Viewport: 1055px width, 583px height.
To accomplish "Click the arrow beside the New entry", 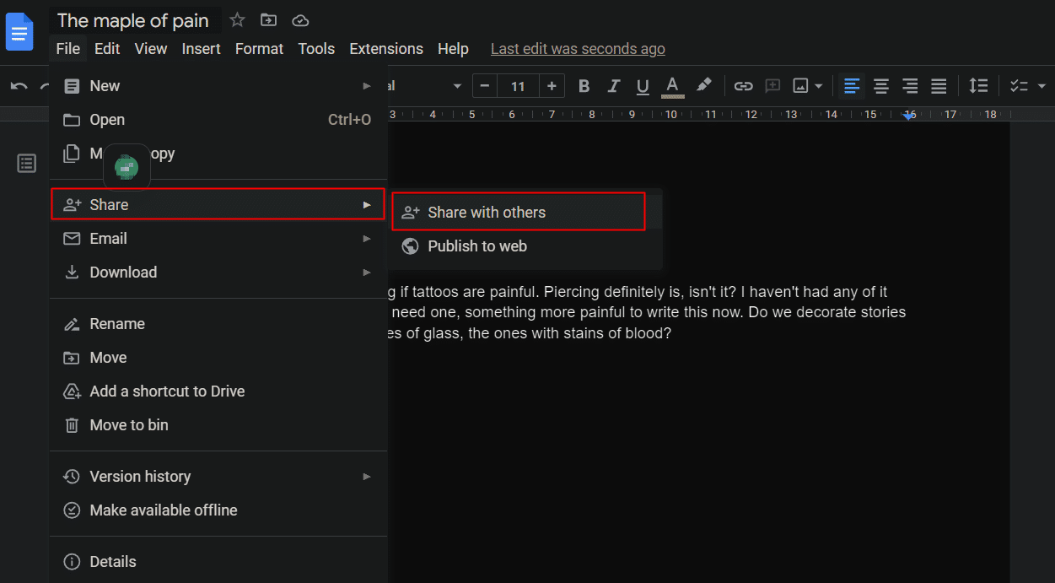I will pos(366,86).
